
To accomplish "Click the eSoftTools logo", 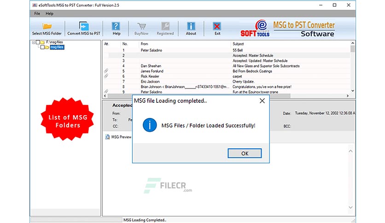I will [x=255, y=28].
